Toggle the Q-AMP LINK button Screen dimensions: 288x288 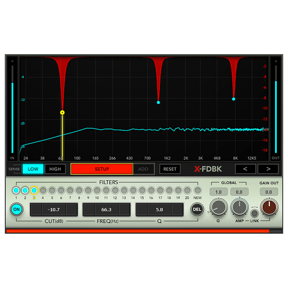click(x=254, y=213)
